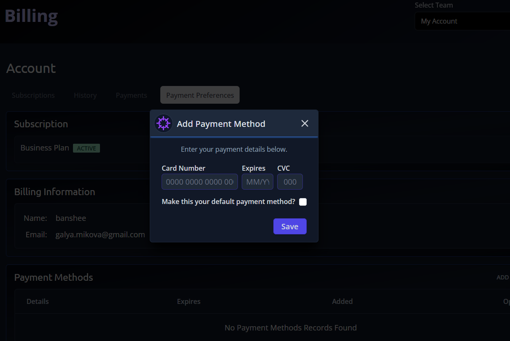510x341 pixels.
Task: Click the Added column header
Action: (x=342, y=301)
